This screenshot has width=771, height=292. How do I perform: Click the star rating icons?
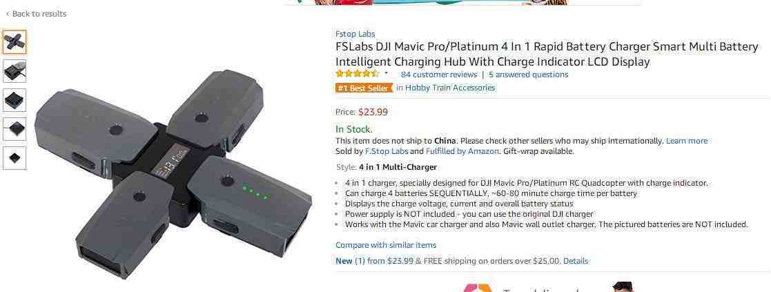click(x=358, y=75)
